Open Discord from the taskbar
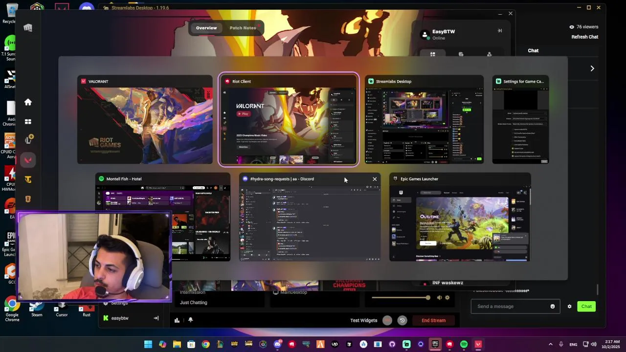The image size is (626, 352). (x=277, y=344)
